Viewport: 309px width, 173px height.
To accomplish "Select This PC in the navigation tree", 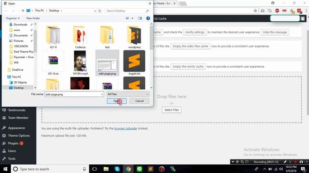I will pyautogui.click(x=16, y=77).
